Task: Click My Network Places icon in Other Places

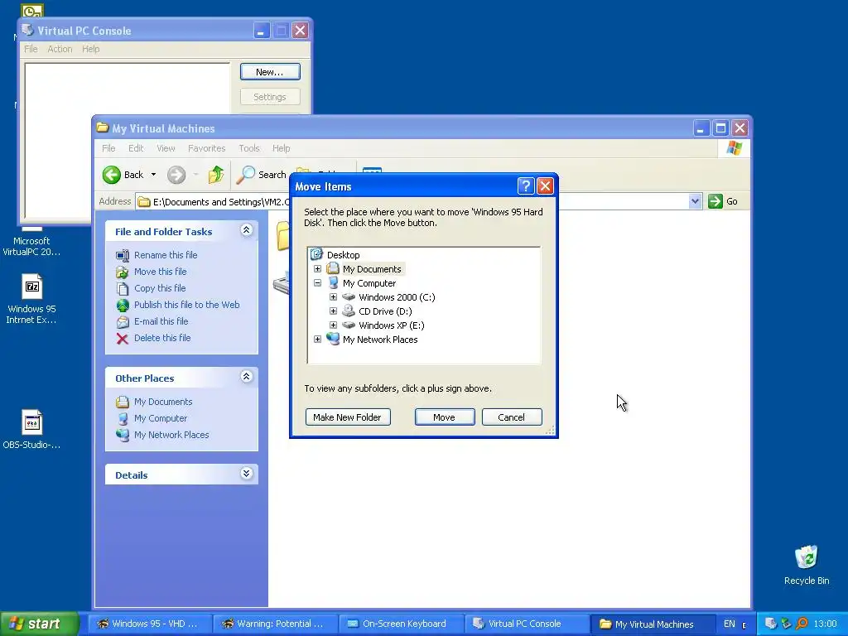Action: point(123,435)
